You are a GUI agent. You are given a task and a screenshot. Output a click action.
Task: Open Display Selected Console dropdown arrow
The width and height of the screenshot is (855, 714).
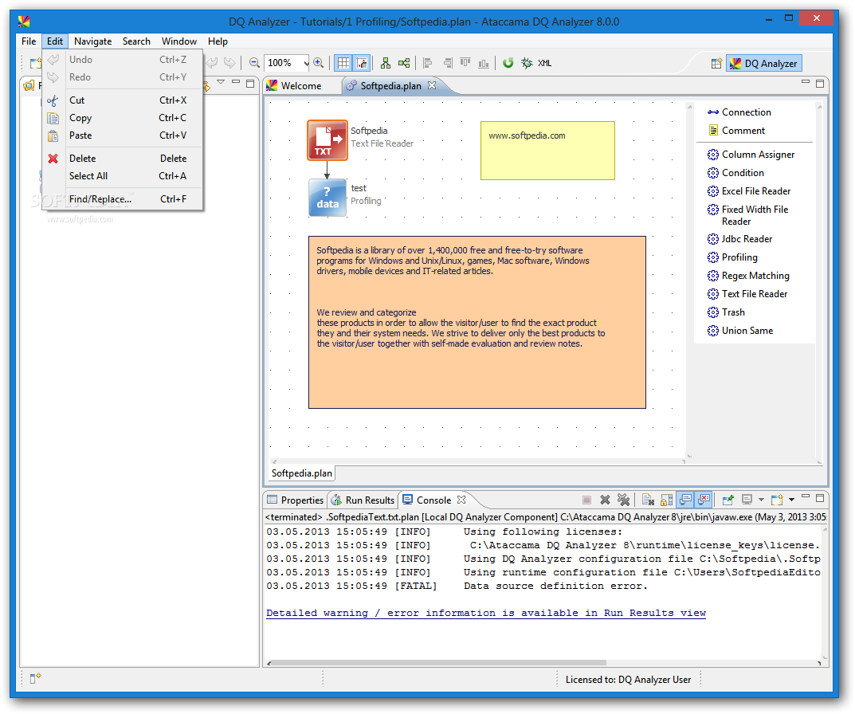(761, 499)
